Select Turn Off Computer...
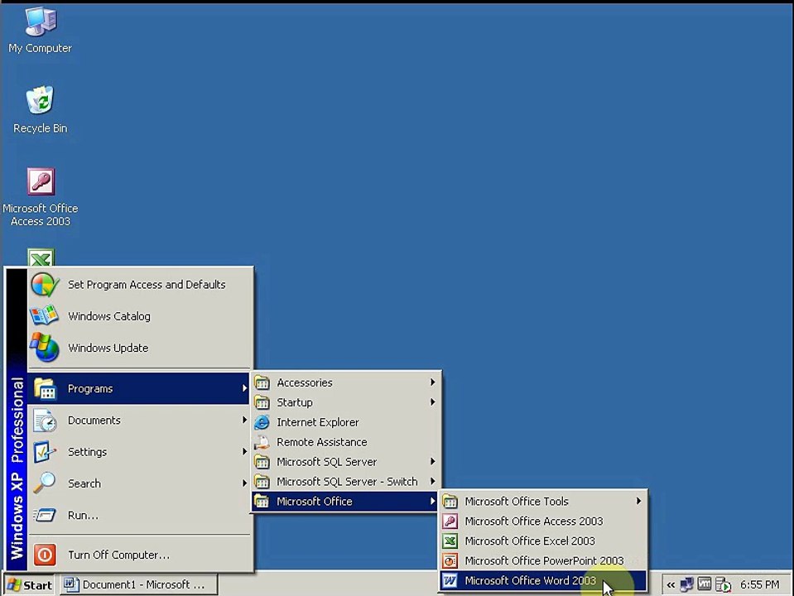The width and height of the screenshot is (794, 596). pos(139,555)
